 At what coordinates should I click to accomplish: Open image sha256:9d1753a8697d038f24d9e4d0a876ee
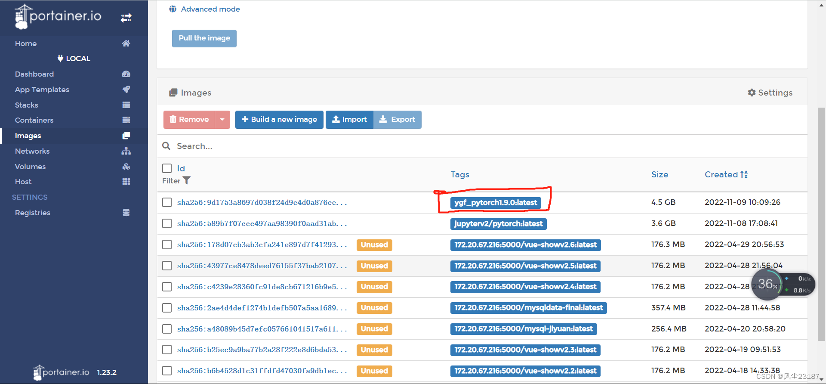tap(262, 202)
